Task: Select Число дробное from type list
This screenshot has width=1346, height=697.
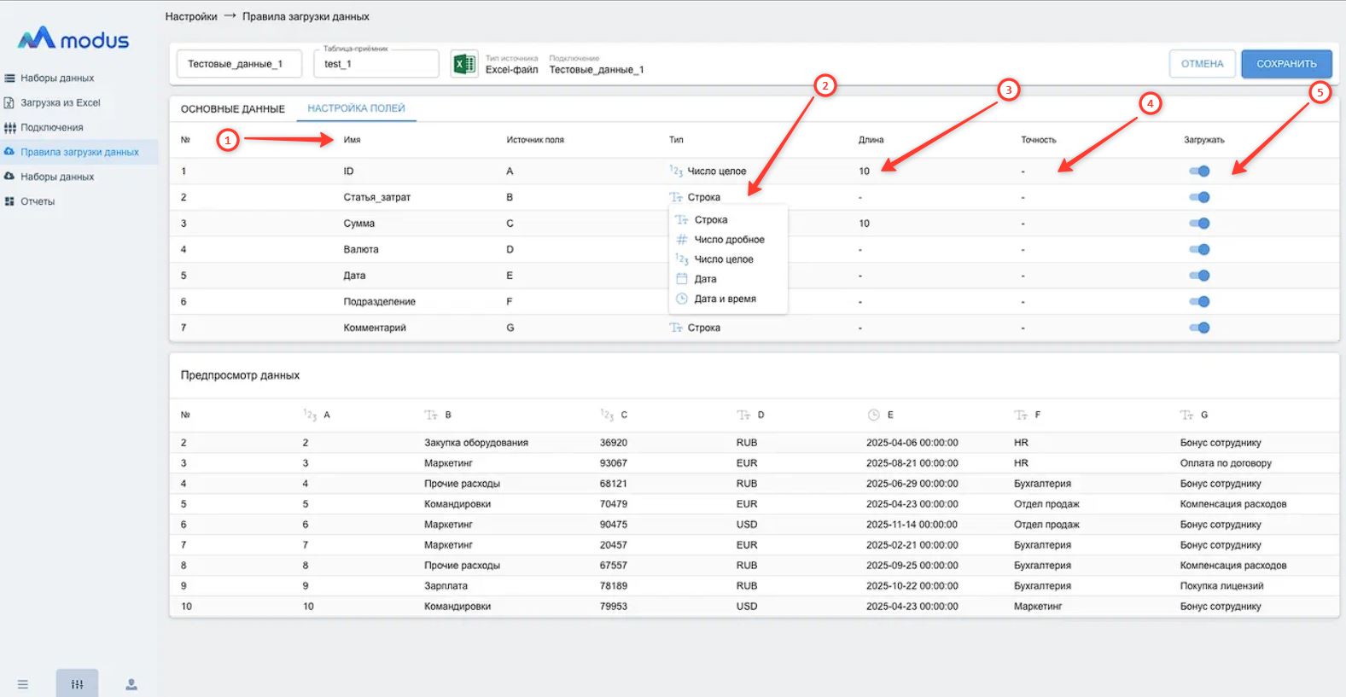Action: click(x=729, y=240)
